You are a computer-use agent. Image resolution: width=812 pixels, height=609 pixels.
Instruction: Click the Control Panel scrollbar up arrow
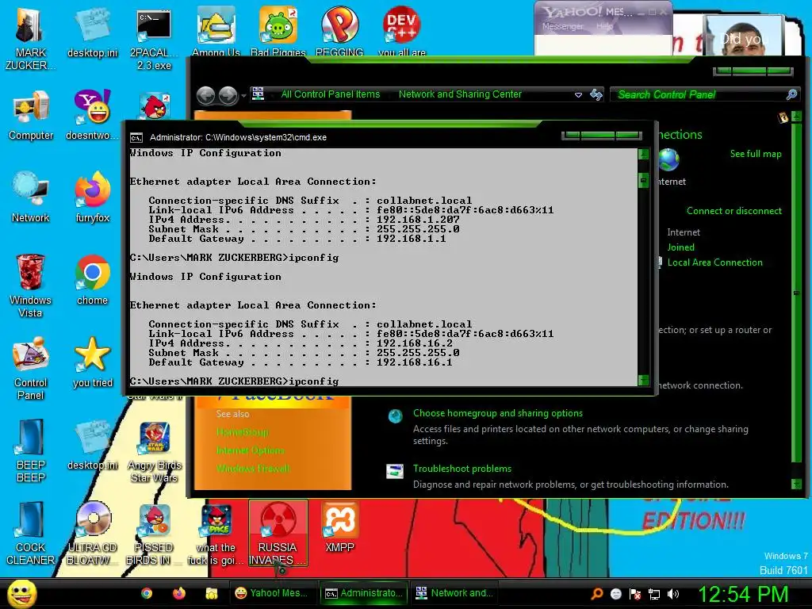pos(796,117)
